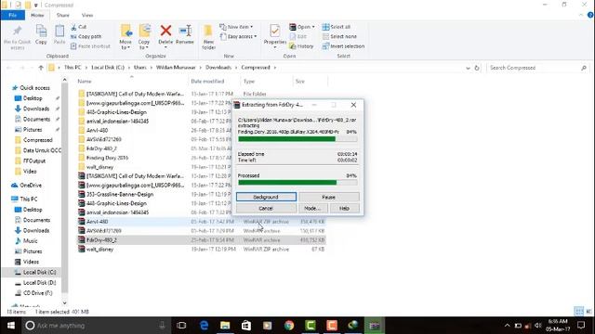Screen dimensions: 595x334
Task: Click the Background button in WinRAR dialog
Action: (266, 197)
